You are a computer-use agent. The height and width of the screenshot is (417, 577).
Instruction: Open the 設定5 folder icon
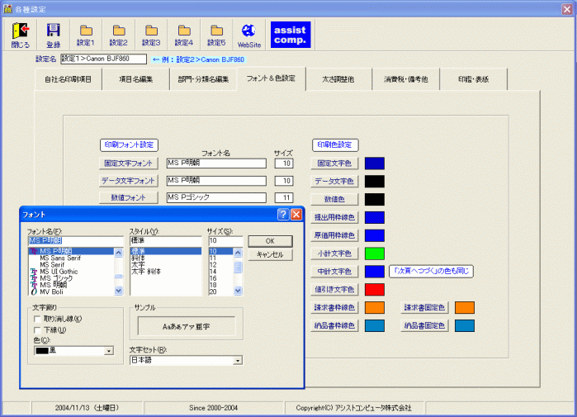click(x=215, y=34)
